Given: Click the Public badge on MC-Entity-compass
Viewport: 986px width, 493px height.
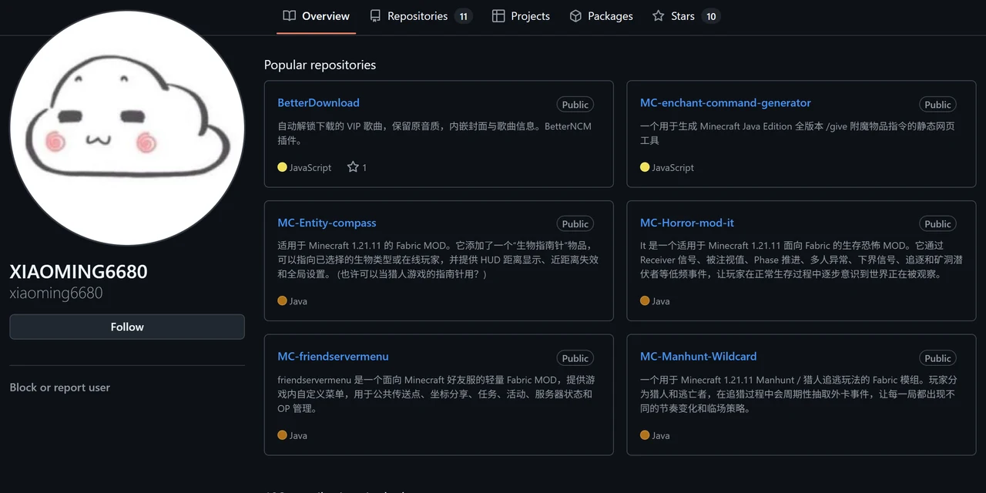Looking at the screenshot, I should [575, 224].
